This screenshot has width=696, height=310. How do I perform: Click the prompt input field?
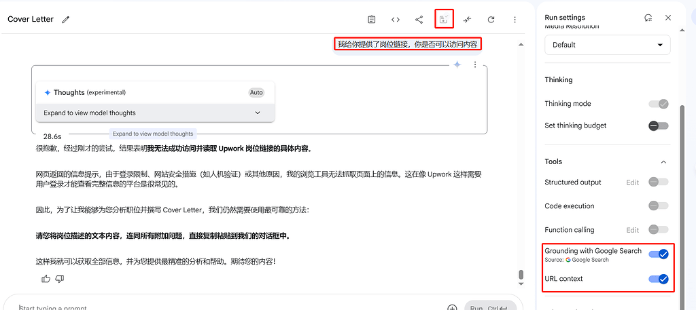point(231,307)
